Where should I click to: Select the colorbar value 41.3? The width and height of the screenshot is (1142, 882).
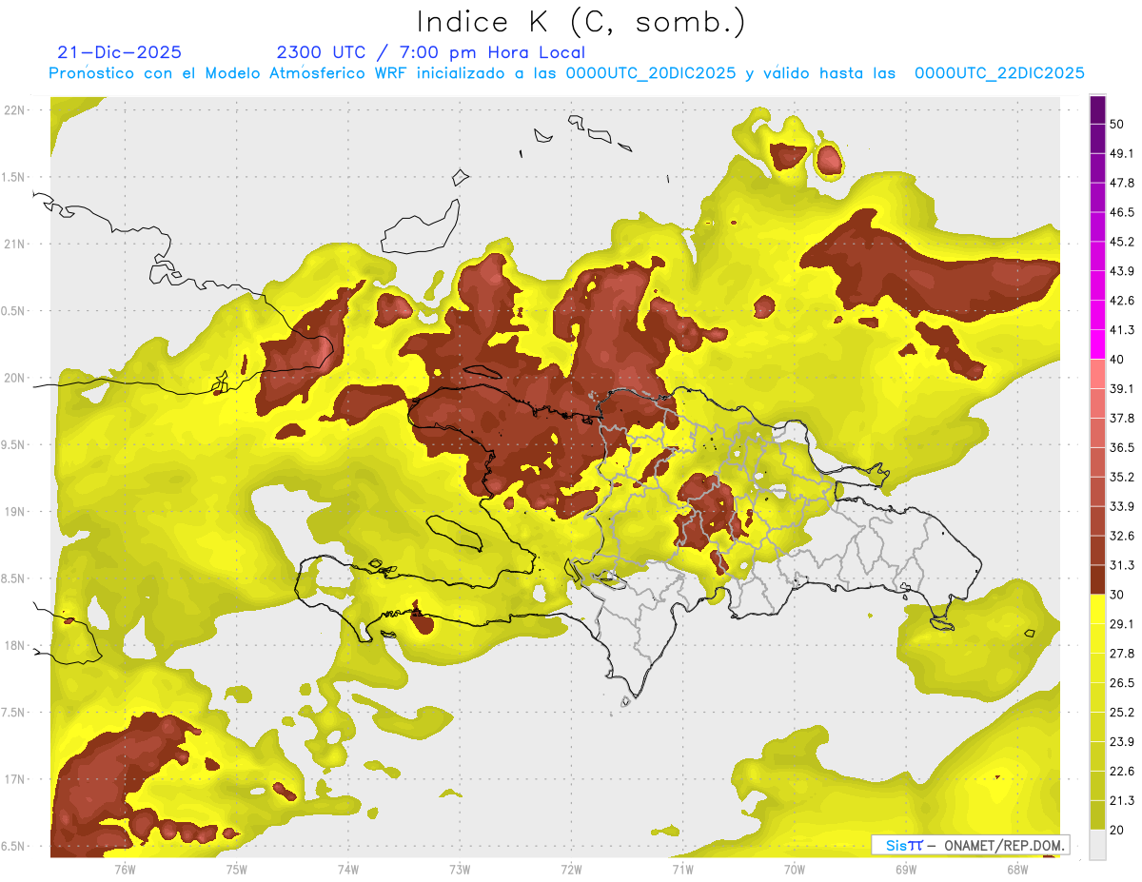(1123, 330)
